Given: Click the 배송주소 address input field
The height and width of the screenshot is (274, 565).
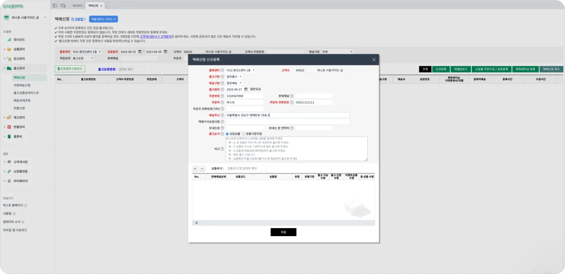Looking at the screenshot, I should pos(287,115).
